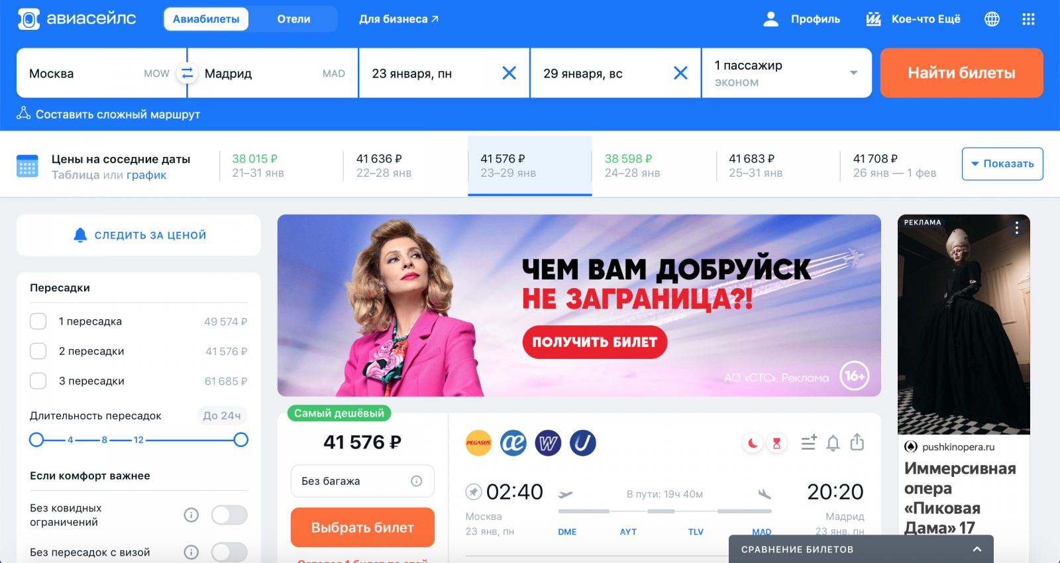Select the 22–28 янв price option
The height and width of the screenshot is (563, 1060).
click(405, 166)
